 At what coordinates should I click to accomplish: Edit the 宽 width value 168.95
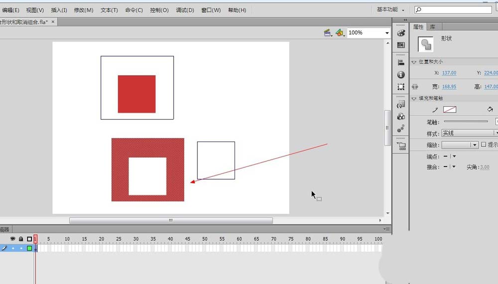point(449,86)
